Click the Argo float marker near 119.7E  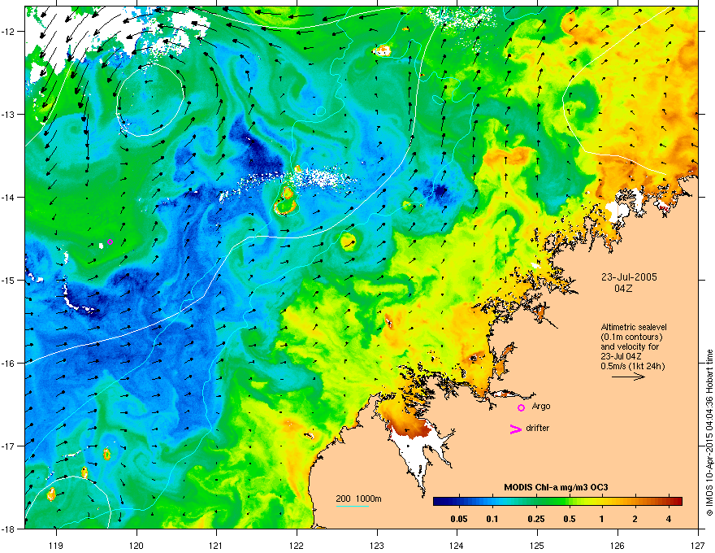tap(110, 242)
